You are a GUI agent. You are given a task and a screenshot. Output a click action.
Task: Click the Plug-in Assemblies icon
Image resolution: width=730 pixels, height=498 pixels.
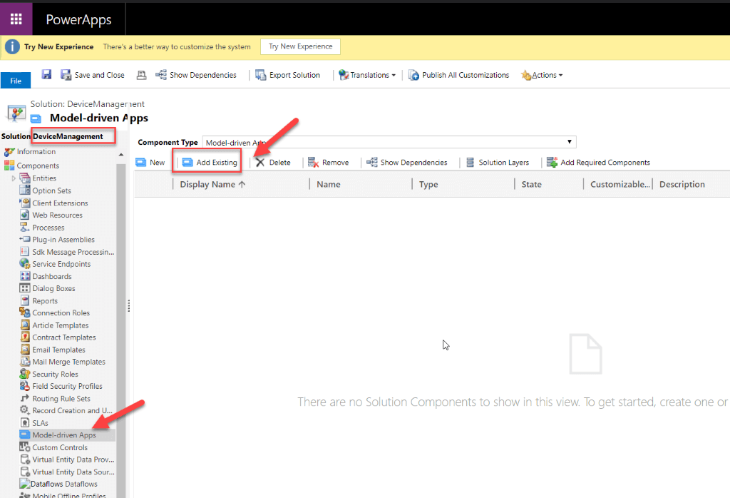(25, 239)
